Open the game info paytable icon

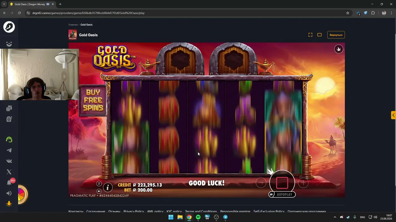[x=108, y=187]
